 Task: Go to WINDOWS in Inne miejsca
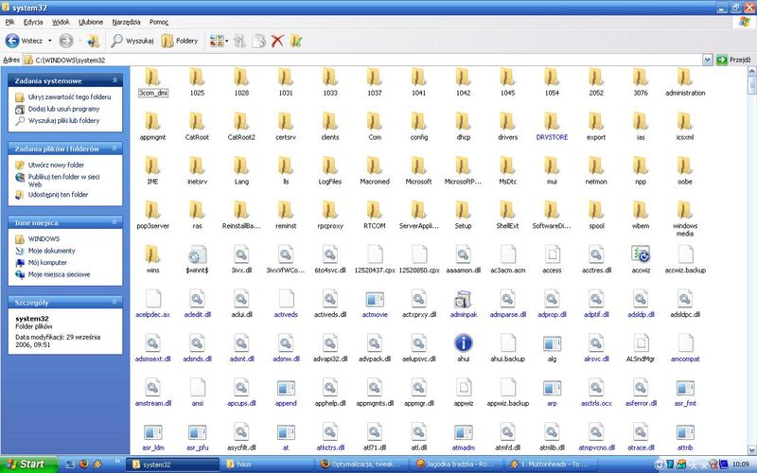click(44, 239)
